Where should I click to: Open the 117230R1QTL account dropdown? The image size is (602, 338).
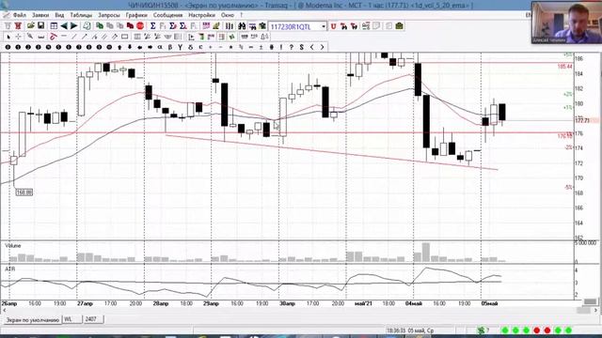click(x=324, y=26)
